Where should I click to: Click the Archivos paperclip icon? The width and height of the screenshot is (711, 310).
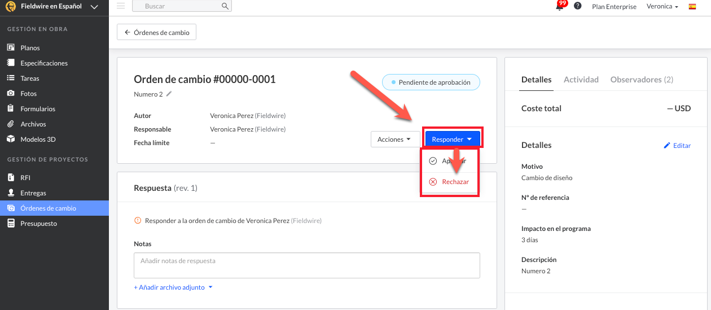point(10,124)
